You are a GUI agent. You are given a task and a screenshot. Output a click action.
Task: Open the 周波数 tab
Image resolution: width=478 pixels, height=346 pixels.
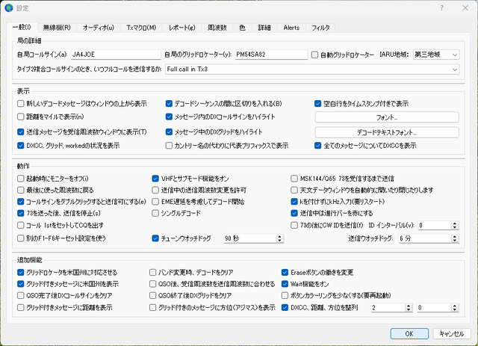217,28
